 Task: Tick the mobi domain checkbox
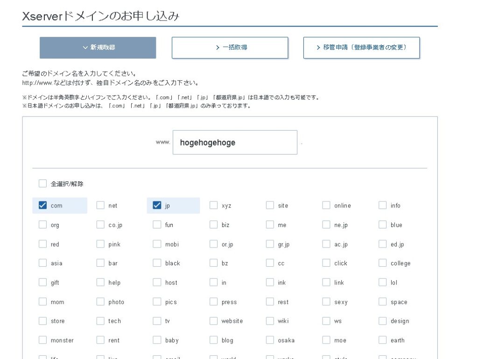(157, 244)
